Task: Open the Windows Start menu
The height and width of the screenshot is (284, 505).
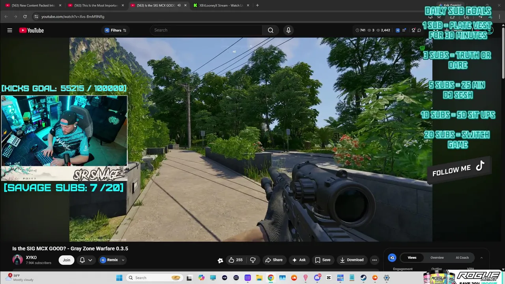Action: [x=119, y=278]
